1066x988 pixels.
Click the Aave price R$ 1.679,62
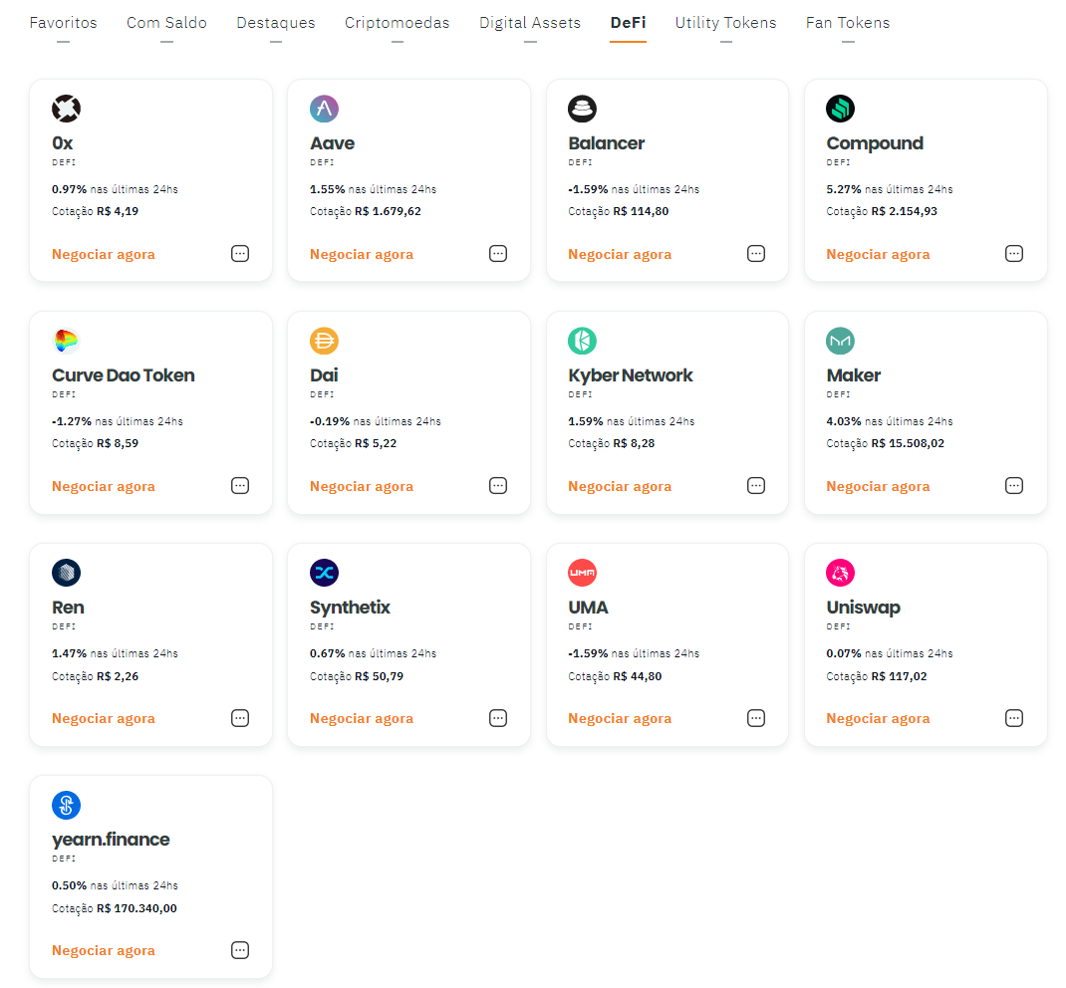point(388,211)
